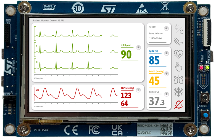
Task: Expand the Patient info plus button
Action: click(x=166, y=28)
